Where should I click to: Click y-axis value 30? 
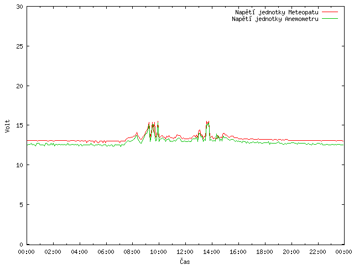[20, 7]
